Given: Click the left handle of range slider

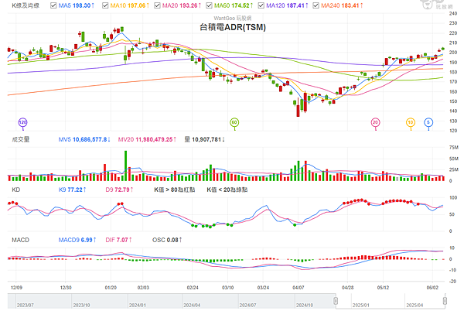Looking at the screenshot, I should tap(336, 301).
